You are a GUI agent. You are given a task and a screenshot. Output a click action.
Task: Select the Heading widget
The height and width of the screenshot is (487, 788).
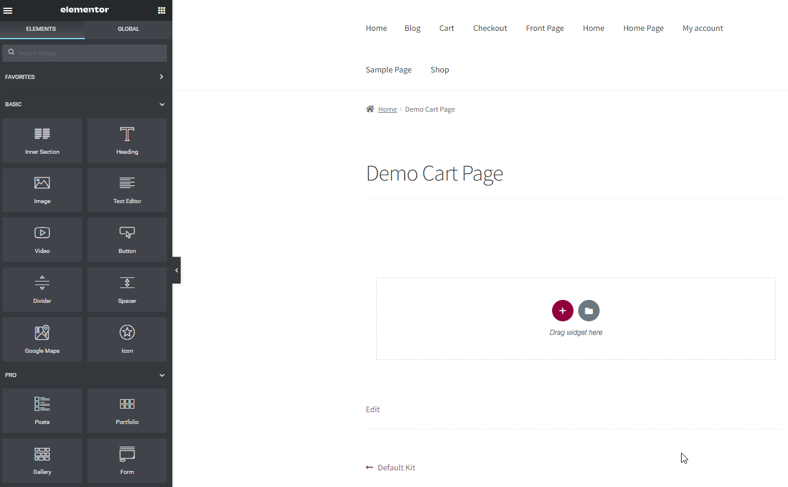tap(127, 140)
